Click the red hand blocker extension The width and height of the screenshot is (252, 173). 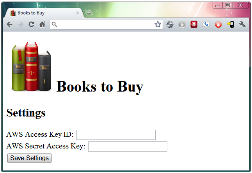point(218,25)
